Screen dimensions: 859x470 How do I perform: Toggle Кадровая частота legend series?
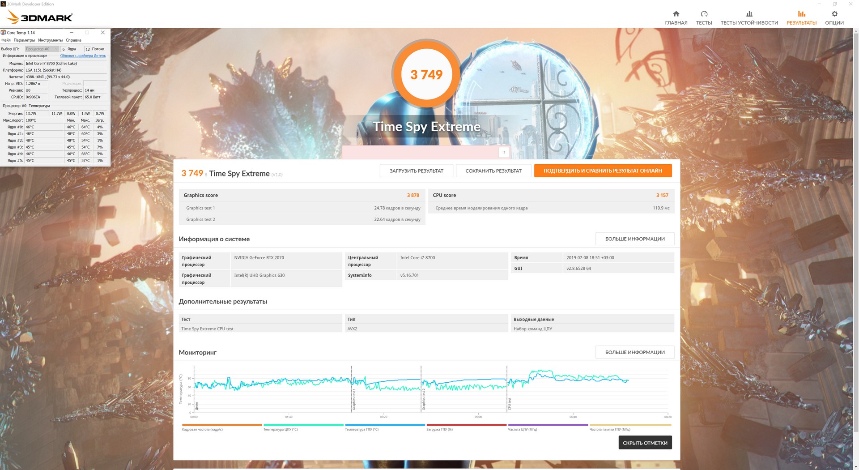pos(222,427)
